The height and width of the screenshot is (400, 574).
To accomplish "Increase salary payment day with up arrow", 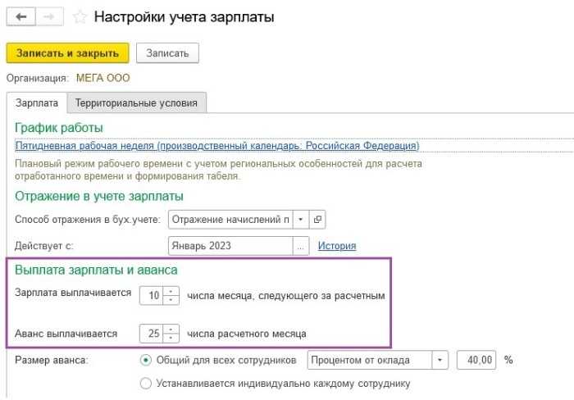I will click(x=171, y=291).
